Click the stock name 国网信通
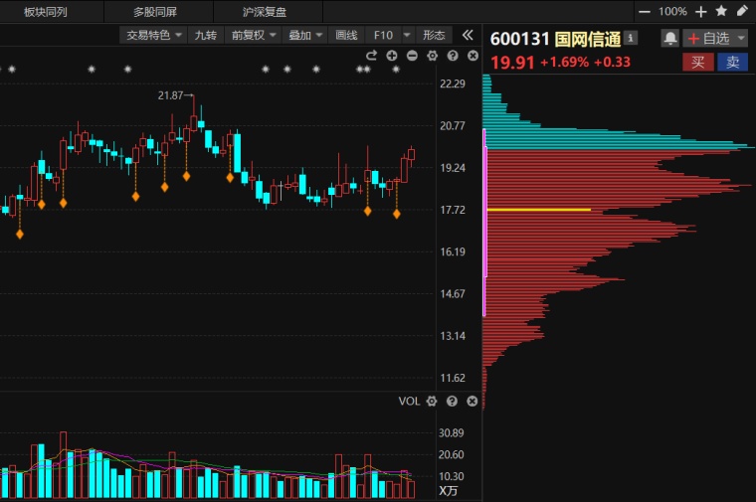This screenshot has height=502, width=756. click(588, 39)
